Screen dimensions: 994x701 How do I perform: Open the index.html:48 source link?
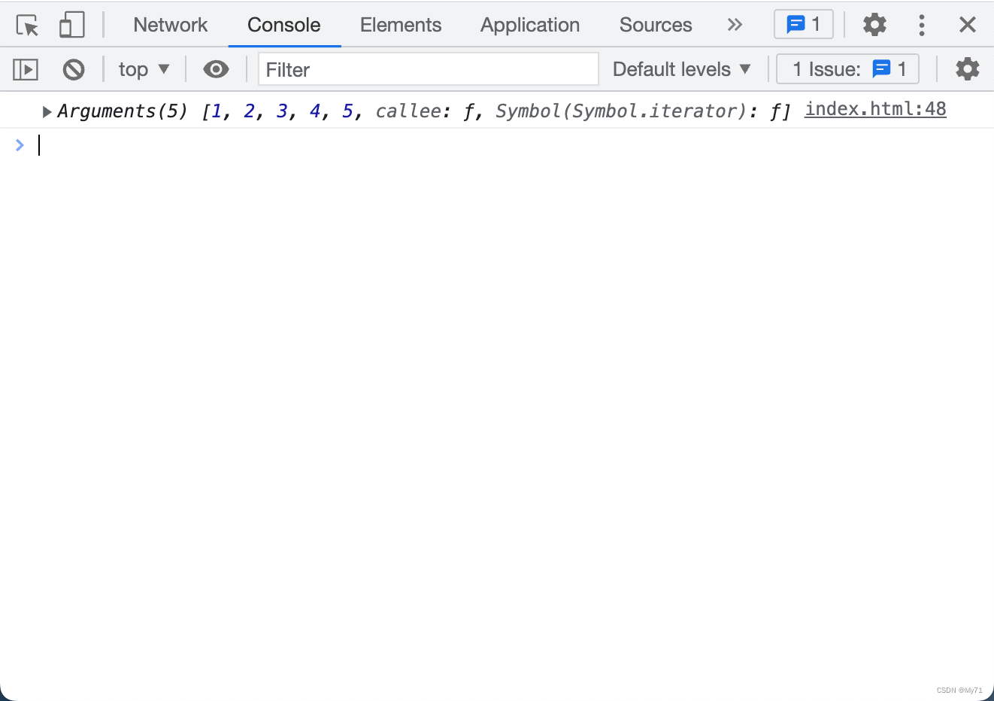click(874, 109)
